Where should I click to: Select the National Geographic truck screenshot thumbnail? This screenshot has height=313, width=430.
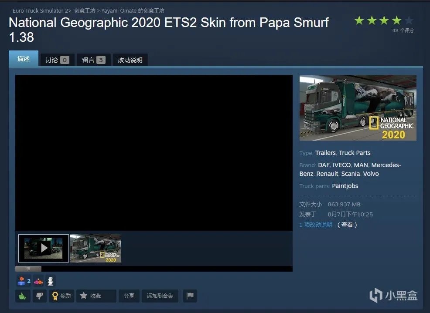[x=96, y=248]
